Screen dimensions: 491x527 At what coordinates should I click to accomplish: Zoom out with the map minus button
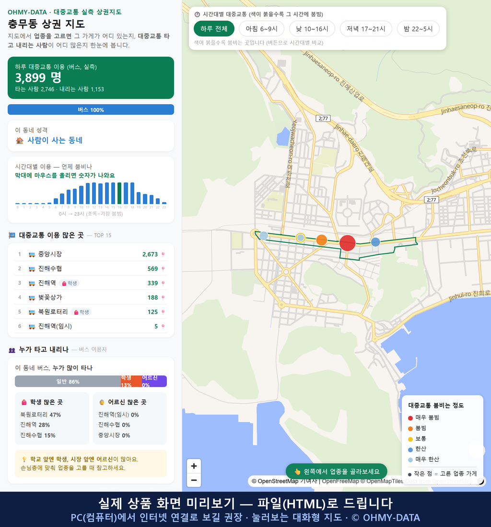[x=194, y=480]
